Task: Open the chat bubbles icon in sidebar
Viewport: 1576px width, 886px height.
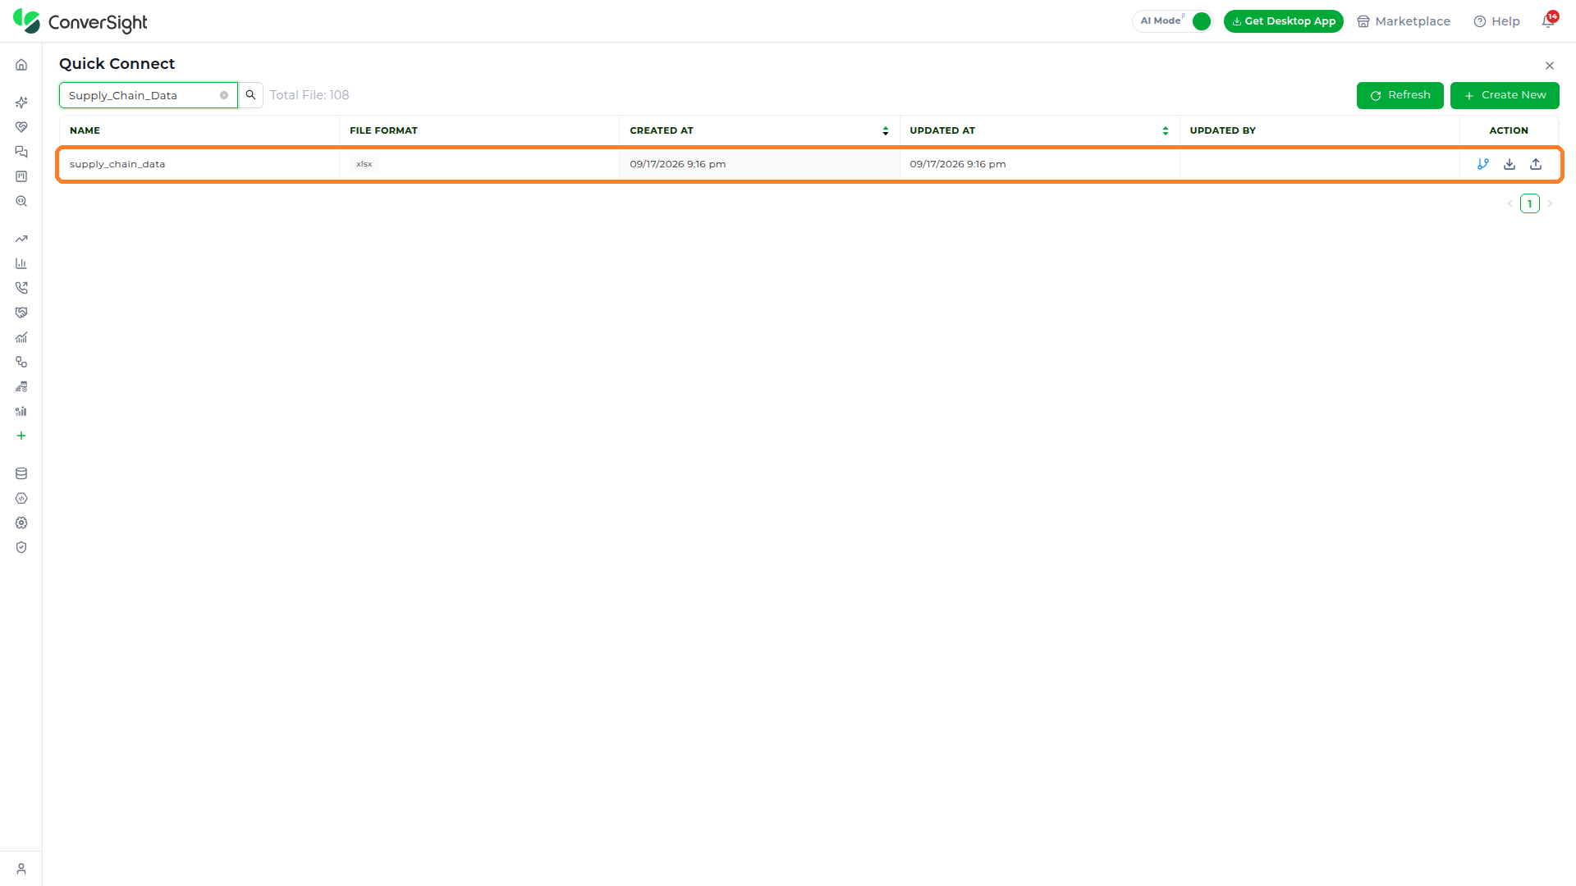Action: coord(21,152)
